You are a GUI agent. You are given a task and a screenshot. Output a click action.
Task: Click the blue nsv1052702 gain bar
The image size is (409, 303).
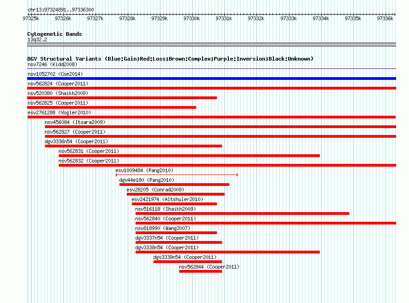pos(211,79)
